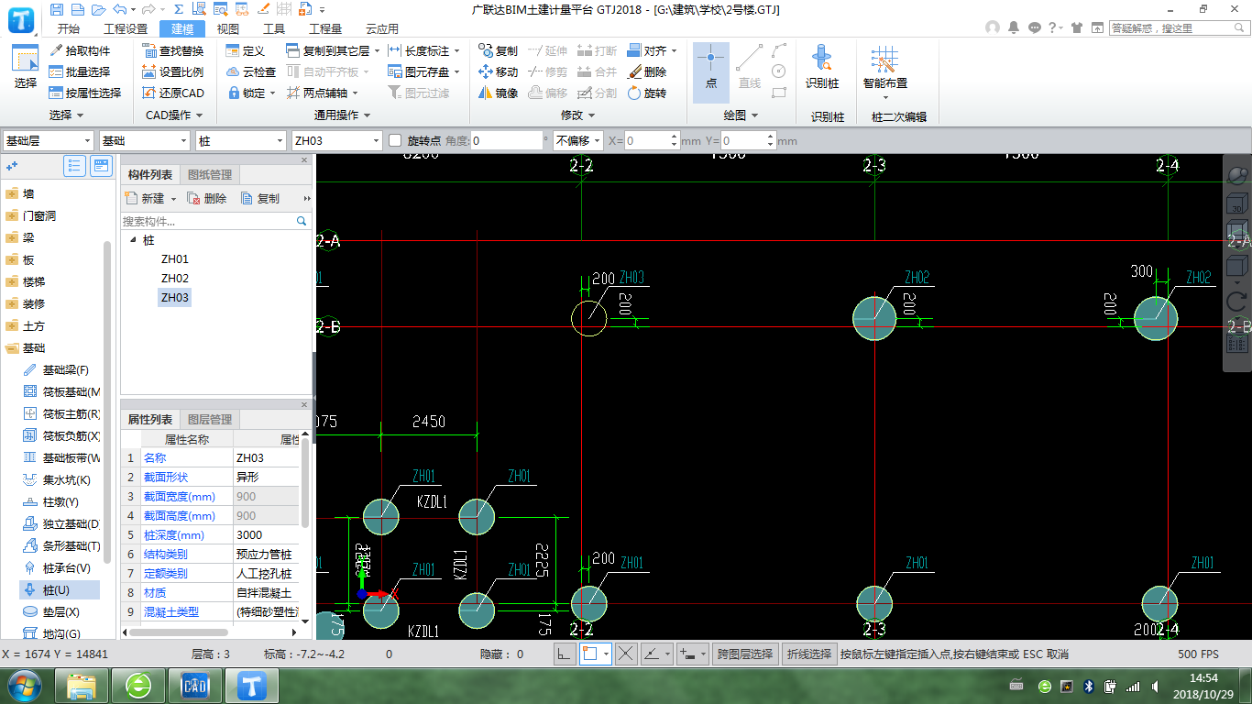Click 设置比例 set scale tool
This screenshot has height=704, width=1252.
point(173,71)
